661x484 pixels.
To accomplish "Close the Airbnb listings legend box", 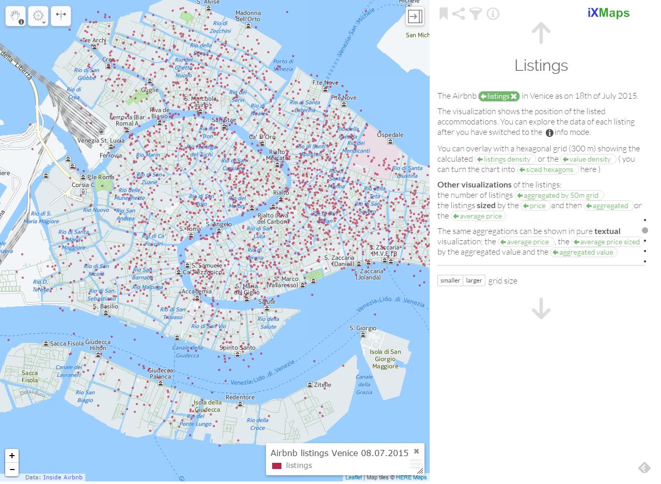I will (x=416, y=451).
